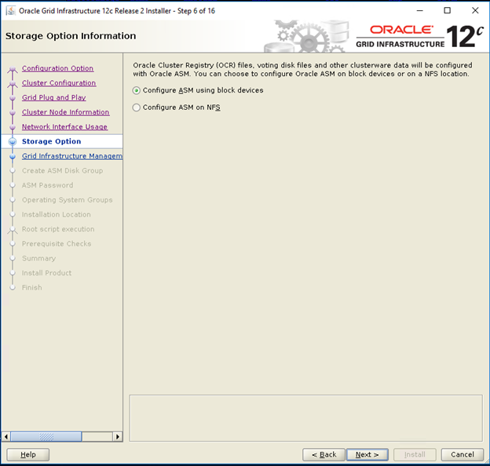Image resolution: width=490 pixels, height=466 pixels.
Task: Click the Network Interface Usage step bullet
Action: [13, 127]
